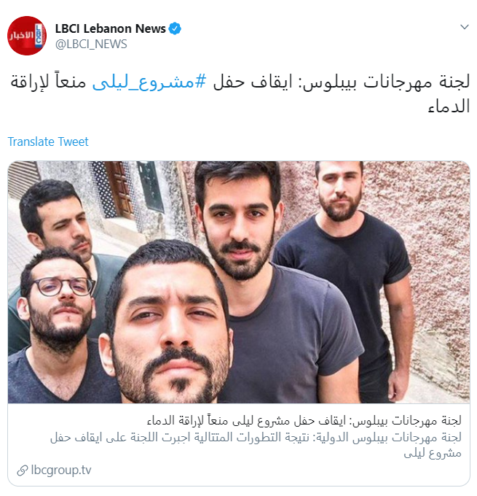Open the card headline about ايقاف حفل مشروع ليلى
Image resolution: width=477 pixels, height=496 pixels.
pyautogui.click(x=304, y=420)
